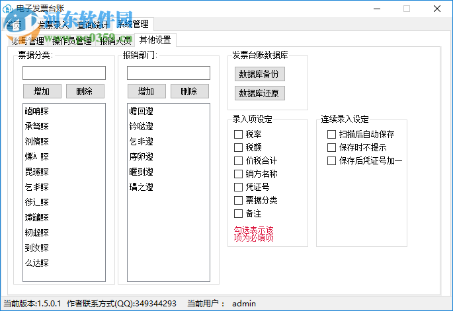Screen dimensions: 453x311
Task: Click 增加 under 票据分类
Action: (42, 92)
